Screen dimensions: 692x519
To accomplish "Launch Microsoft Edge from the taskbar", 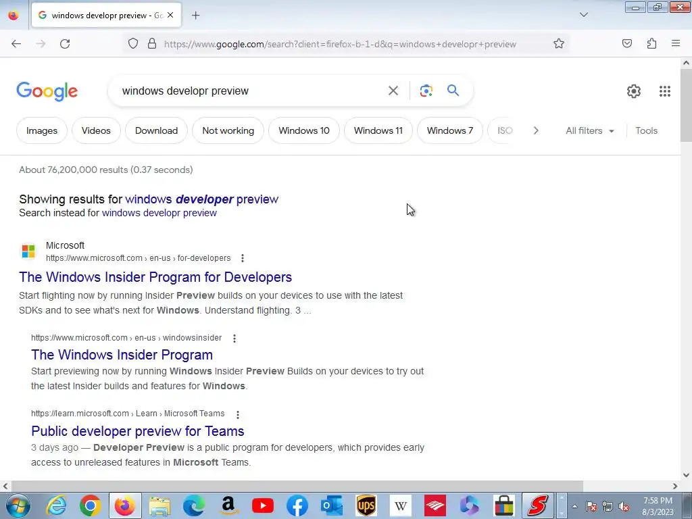I will click(194, 505).
